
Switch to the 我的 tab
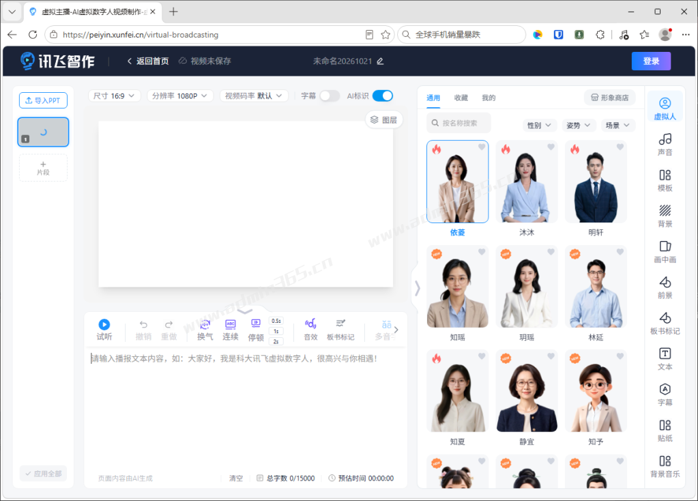(x=489, y=98)
